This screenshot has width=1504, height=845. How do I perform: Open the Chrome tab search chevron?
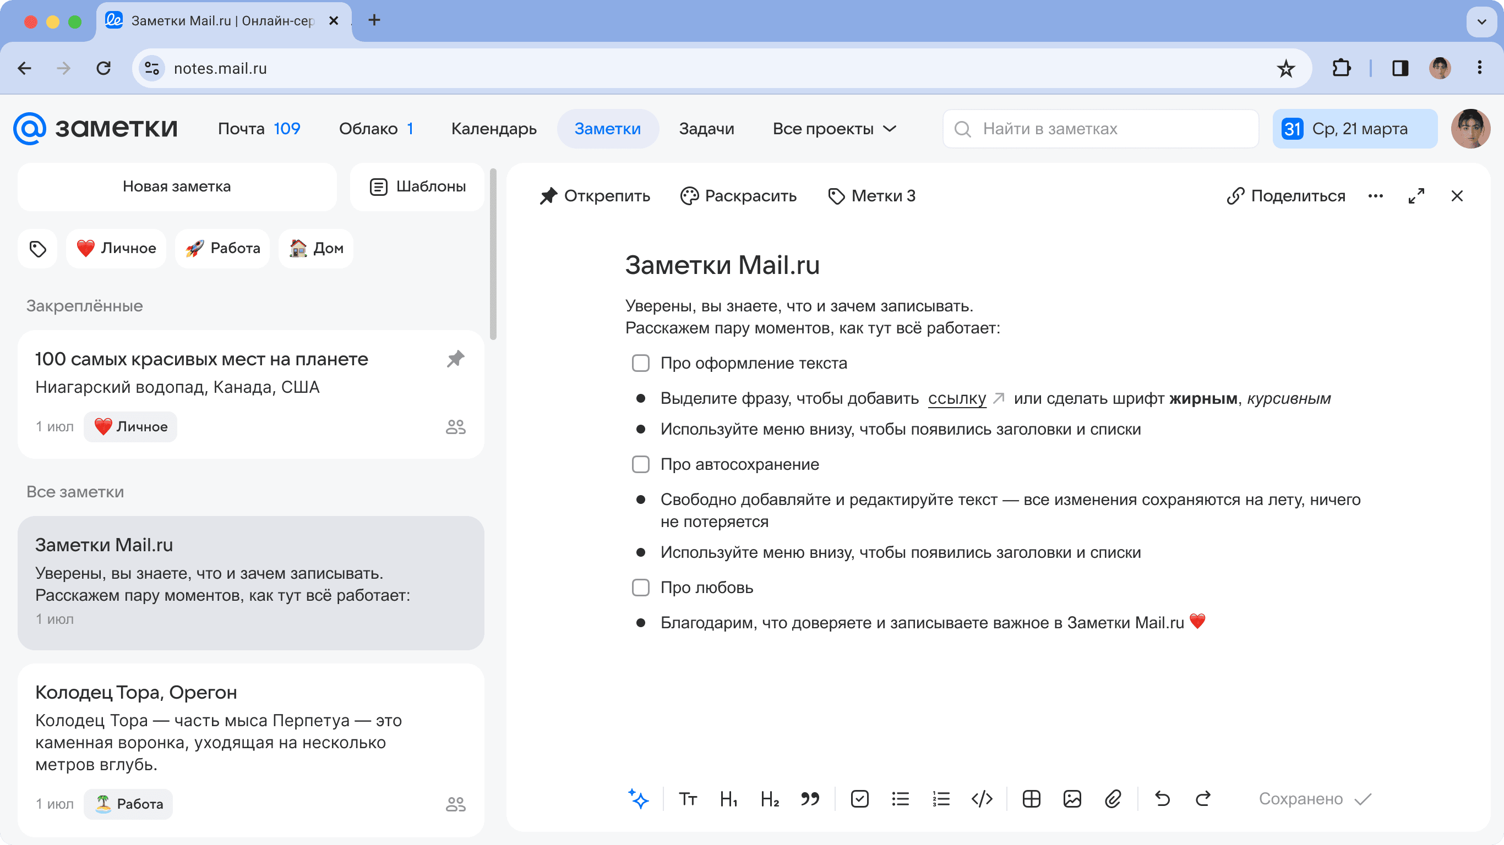click(1481, 22)
